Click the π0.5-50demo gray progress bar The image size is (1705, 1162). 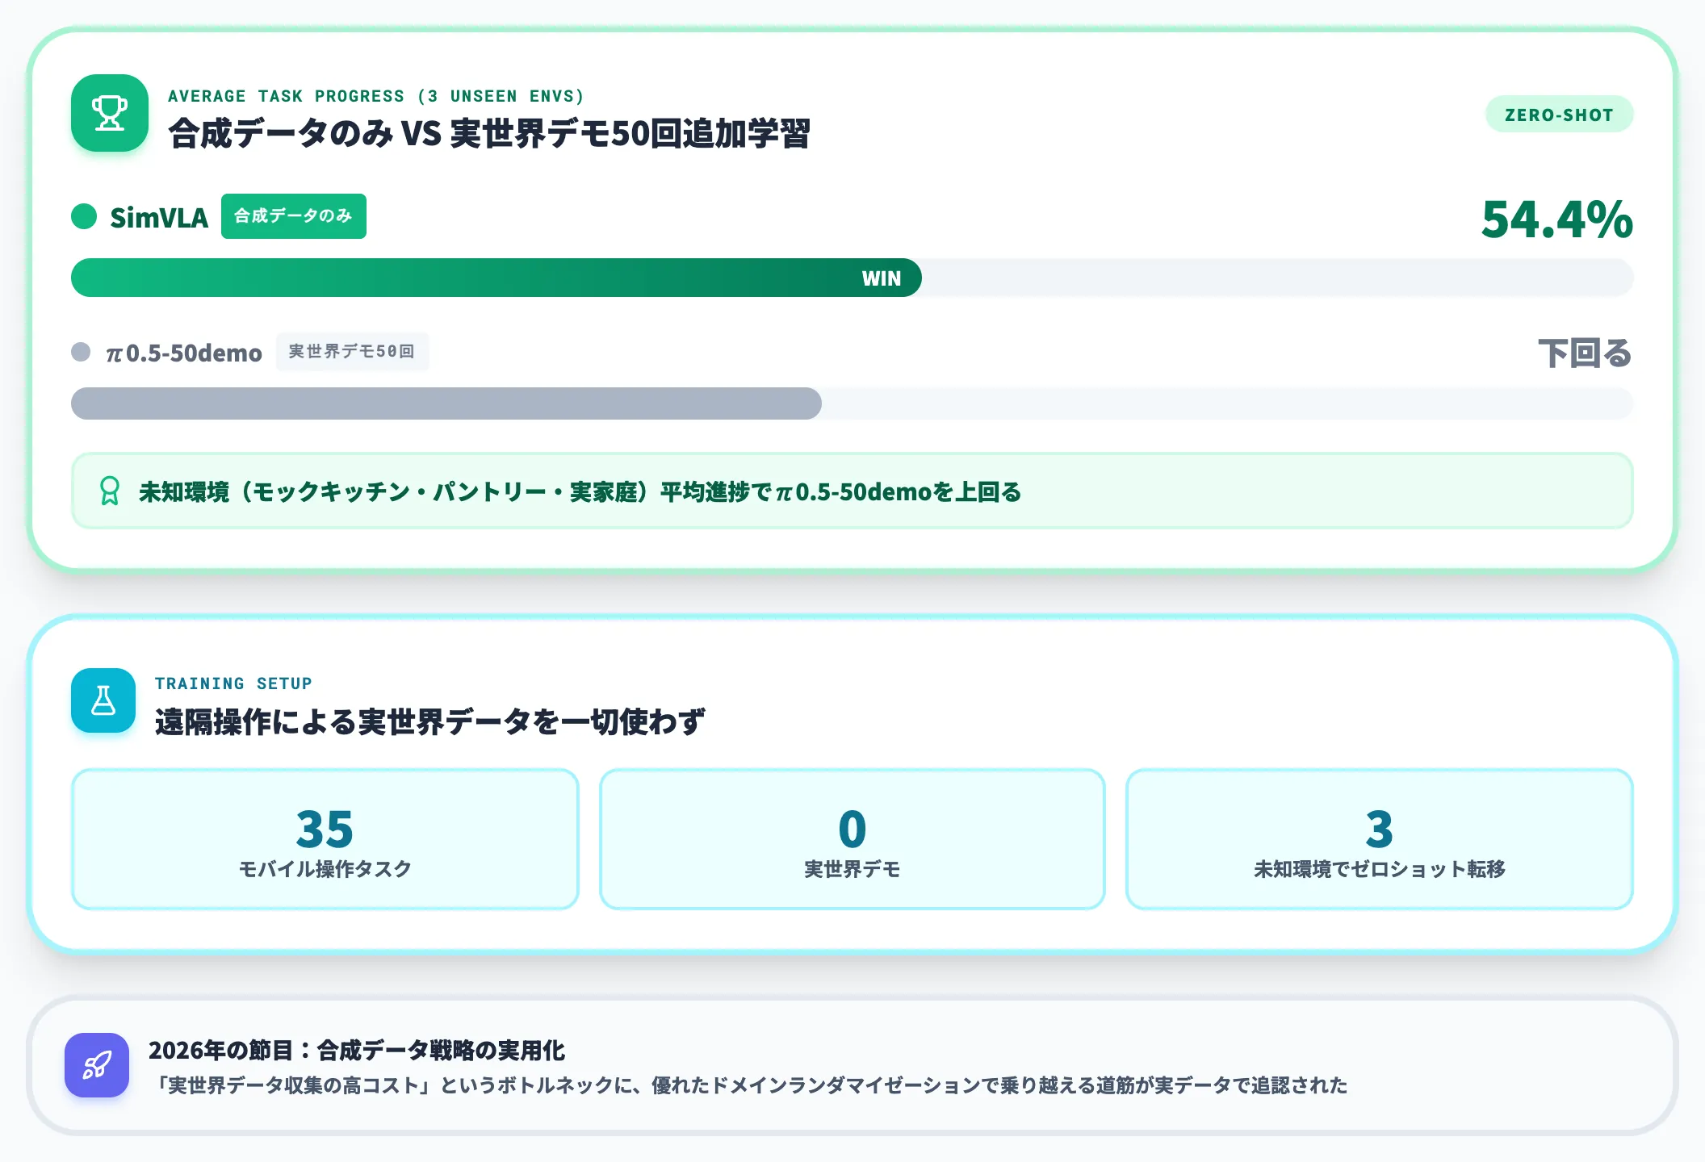click(x=446, y=403)
